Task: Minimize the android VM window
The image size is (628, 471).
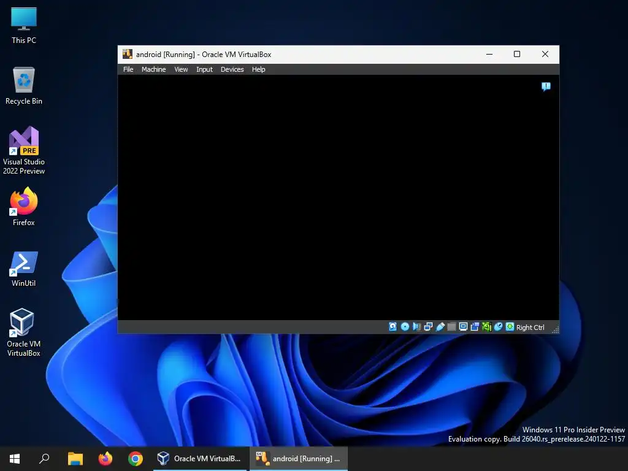Action: [489, 54]
